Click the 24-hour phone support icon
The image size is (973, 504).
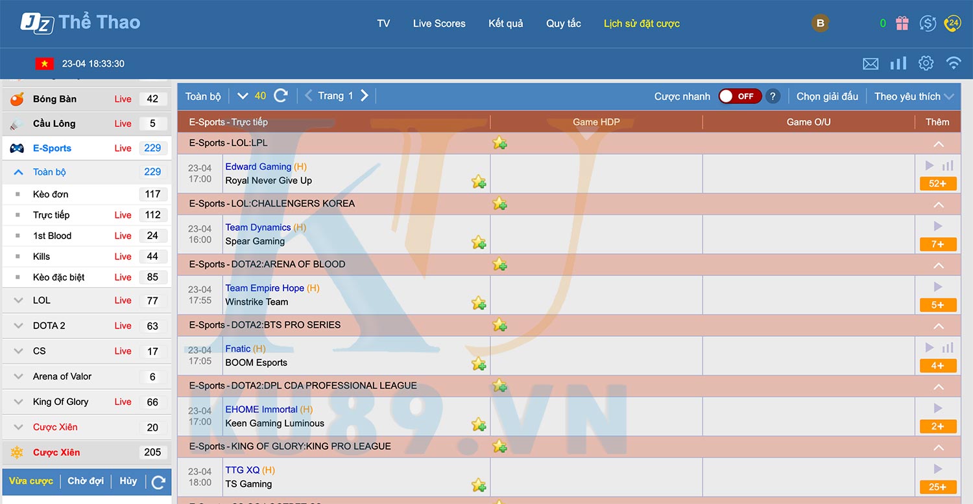953,23
